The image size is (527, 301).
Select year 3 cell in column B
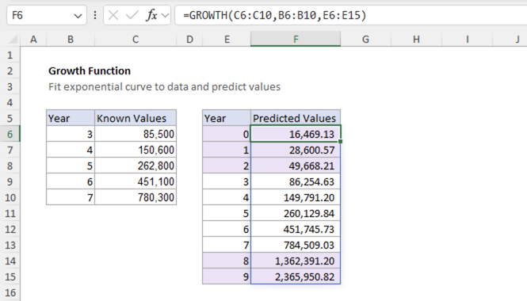tap(71, 134)
